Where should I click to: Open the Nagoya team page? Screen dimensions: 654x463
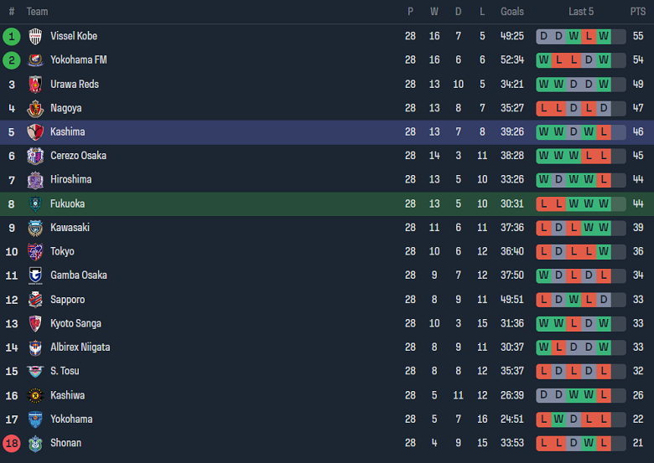pyautogui.click(x=65, y=108)
